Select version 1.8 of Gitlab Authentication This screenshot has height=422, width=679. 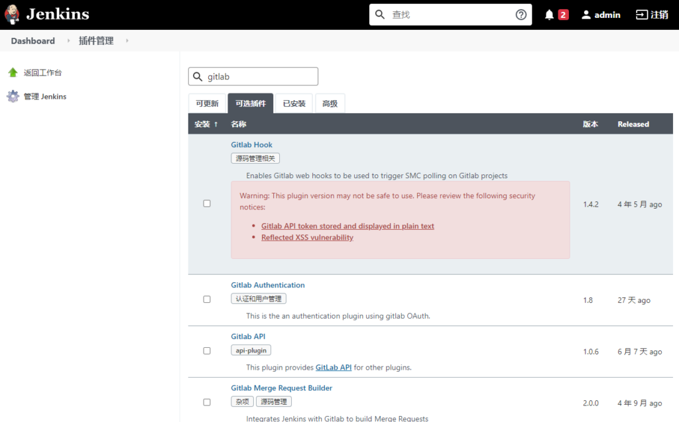[587, 300]
